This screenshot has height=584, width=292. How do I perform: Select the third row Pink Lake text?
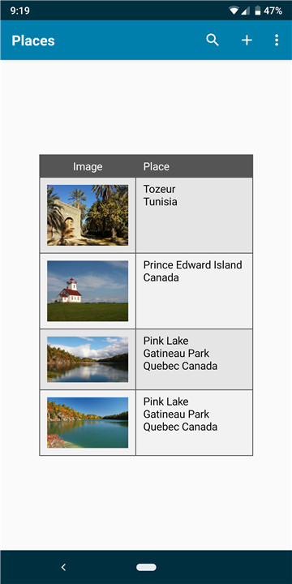click(x=180, y=353)
